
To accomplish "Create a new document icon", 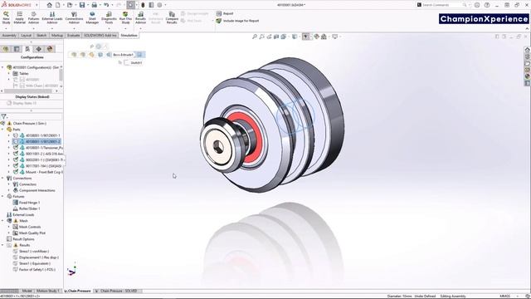I will click(58, 5).
